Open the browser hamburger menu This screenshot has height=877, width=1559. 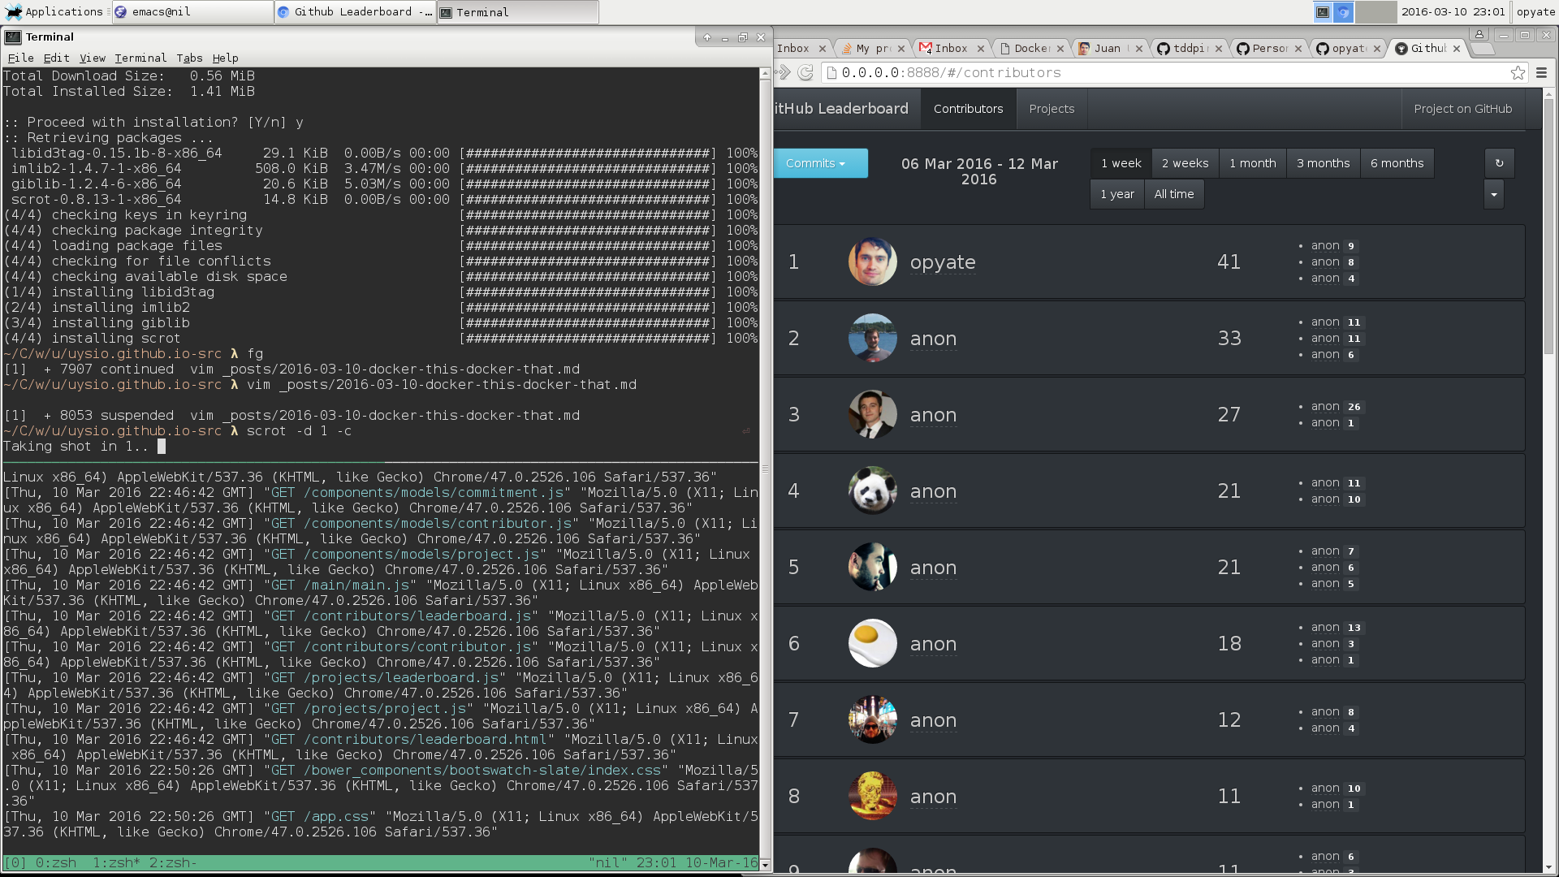click(x=1541, y=72)
